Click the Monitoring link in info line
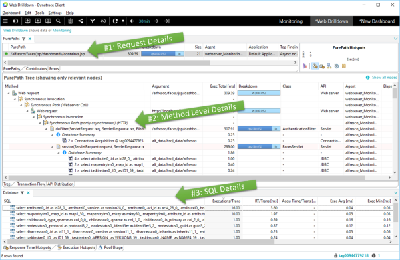The width and height of the screenshot is (400, 260). 62,30
